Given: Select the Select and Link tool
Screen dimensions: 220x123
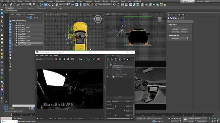Looking at the screenshot, I should pyautogui.click(x=11, y=5).
